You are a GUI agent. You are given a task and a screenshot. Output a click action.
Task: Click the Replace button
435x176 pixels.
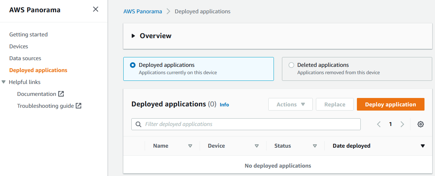(335, 104)
